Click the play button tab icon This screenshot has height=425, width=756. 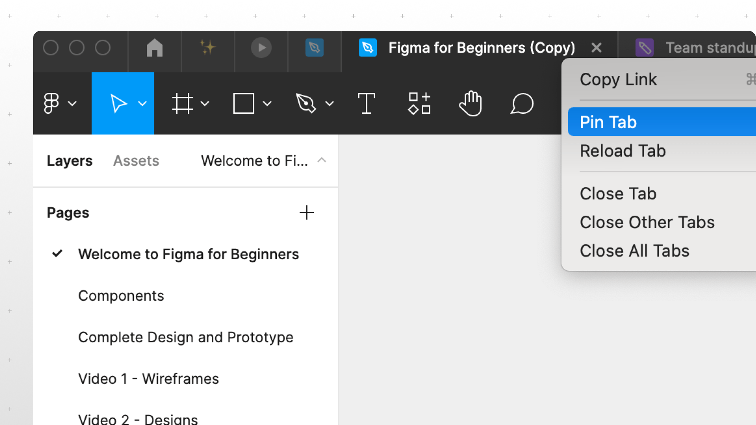261,48
